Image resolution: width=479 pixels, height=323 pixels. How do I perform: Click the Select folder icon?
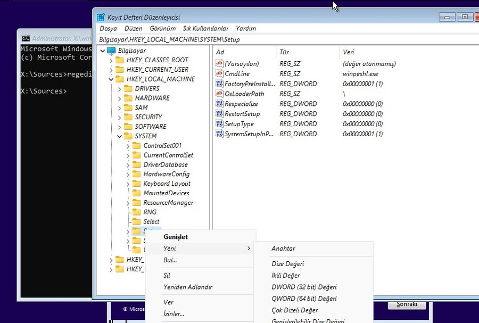click(137, 222)
